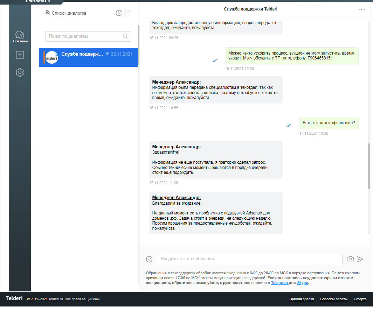Open Прямая сделка footer link
This screenshot has width=373, height=311.
click(x=302, y=299)
